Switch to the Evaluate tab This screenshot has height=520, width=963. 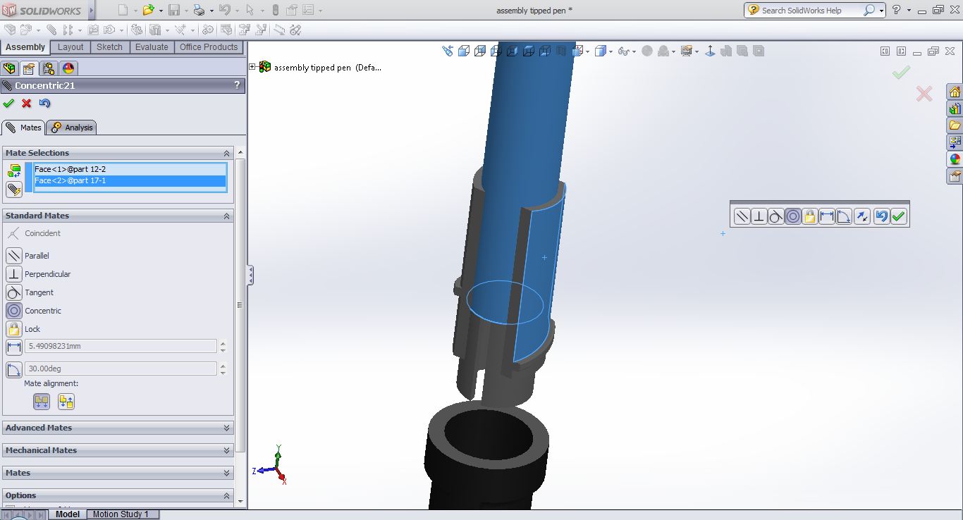point(152,47)
